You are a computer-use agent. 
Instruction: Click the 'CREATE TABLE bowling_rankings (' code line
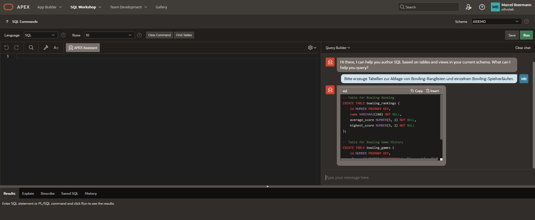pos(371,103)
